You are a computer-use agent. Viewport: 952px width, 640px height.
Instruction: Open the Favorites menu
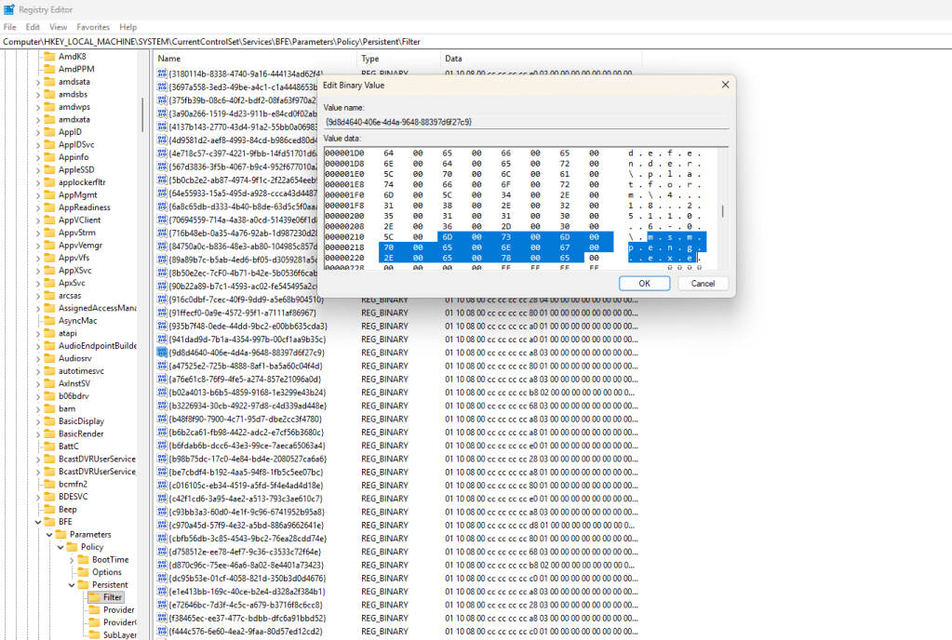[x=93, y=27]
